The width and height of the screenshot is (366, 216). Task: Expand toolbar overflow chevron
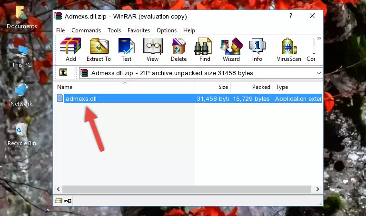319,38
